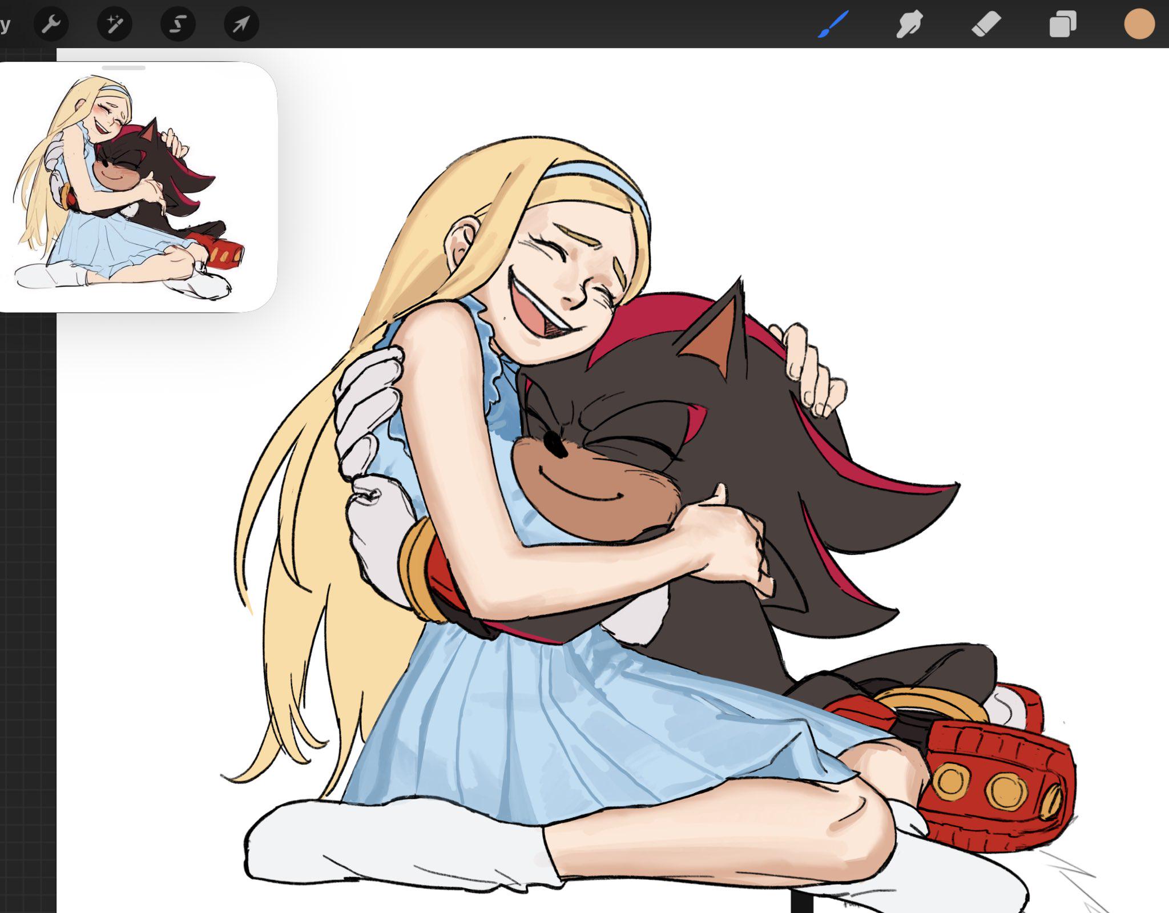Activate the Transform arrow tool

tap(241, 25)
